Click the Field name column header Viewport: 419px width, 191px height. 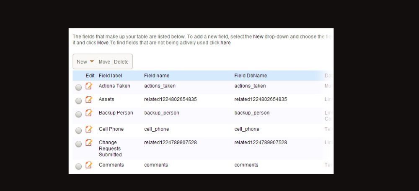click(x=157, y=76)
